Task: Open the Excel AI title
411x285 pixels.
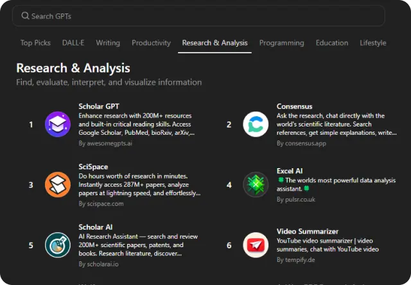Action: point(290,171)
